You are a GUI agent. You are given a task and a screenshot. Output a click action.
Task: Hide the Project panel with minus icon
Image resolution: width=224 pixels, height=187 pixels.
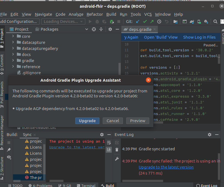117,29
